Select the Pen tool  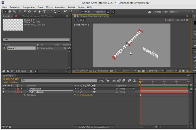[x=40, y=12]
